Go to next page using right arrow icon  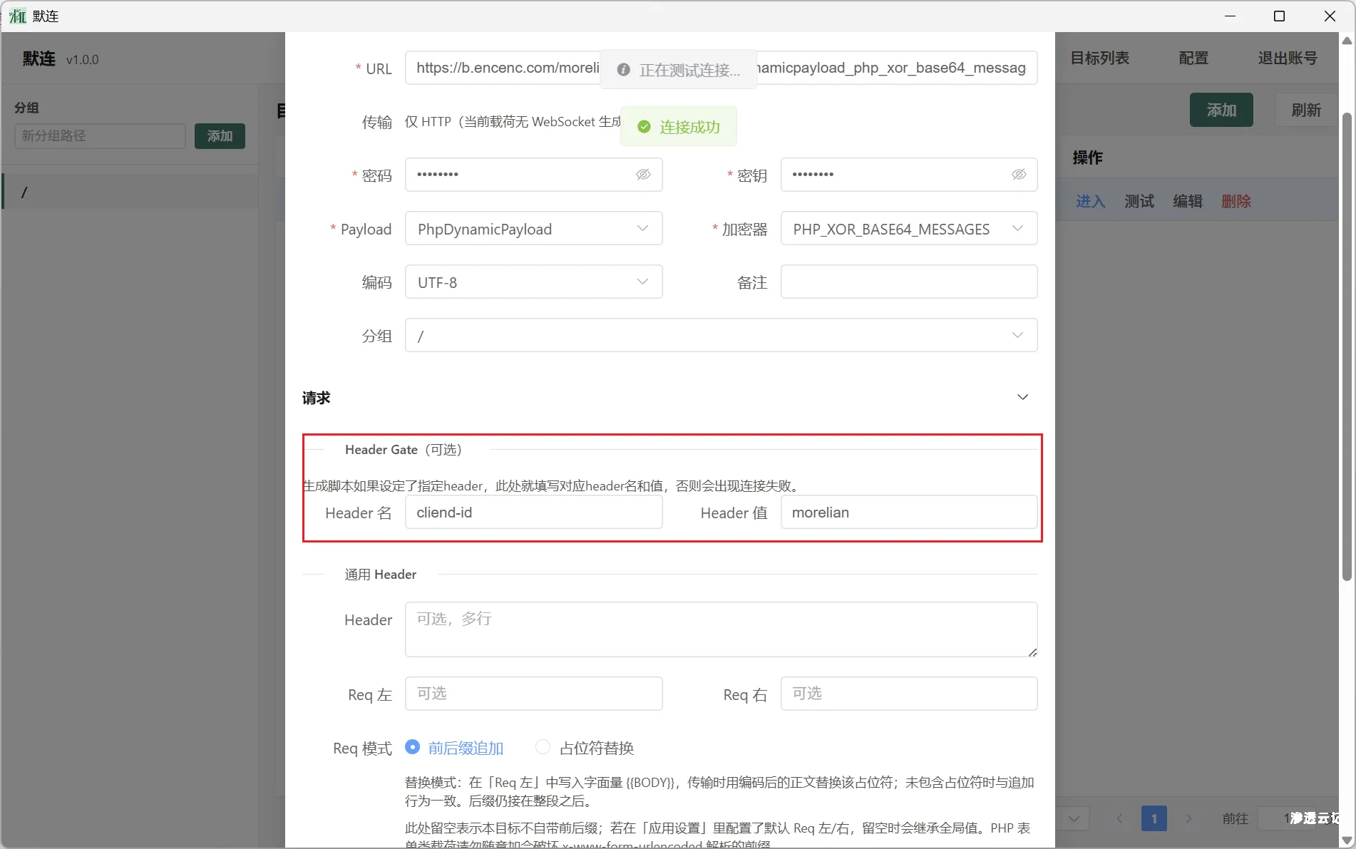tap(1188, 818)
